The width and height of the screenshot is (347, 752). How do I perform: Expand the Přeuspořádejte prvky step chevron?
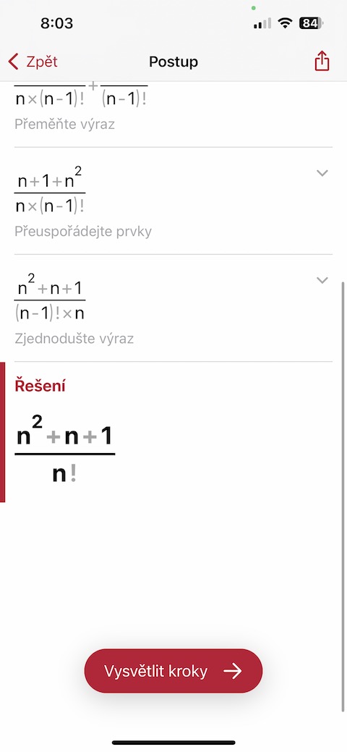click(322, 173)
